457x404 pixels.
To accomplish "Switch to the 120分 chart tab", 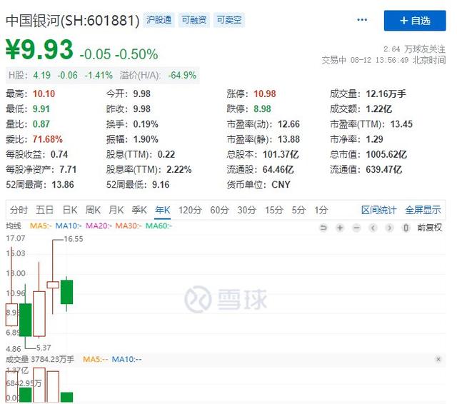I will click(190, 210).
